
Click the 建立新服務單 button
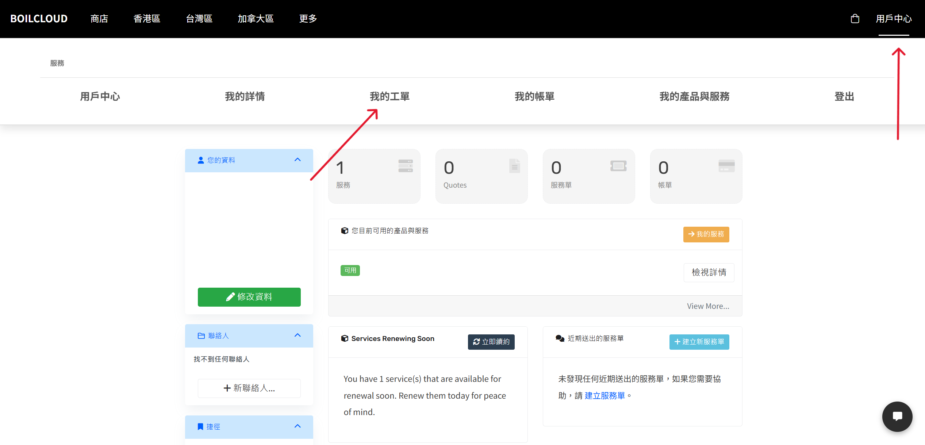(699, 342)
